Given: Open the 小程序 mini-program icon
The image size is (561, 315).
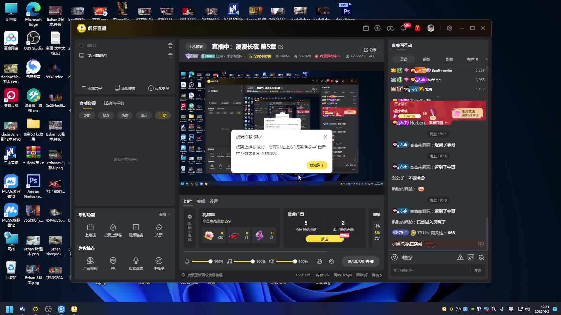Looking at the screenshot, I should (159, 262).
